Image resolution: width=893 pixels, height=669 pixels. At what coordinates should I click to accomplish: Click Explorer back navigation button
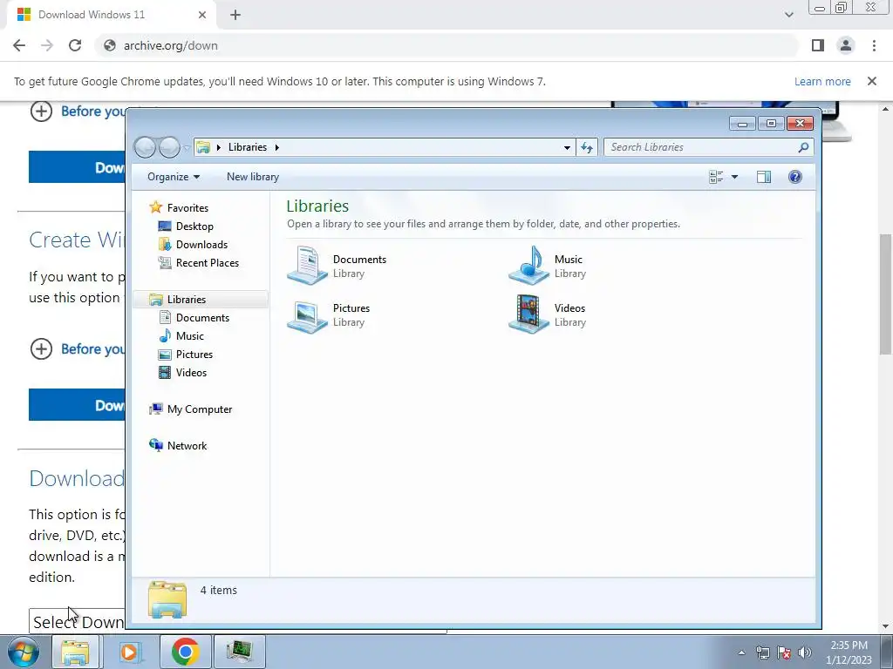point(146,147)
